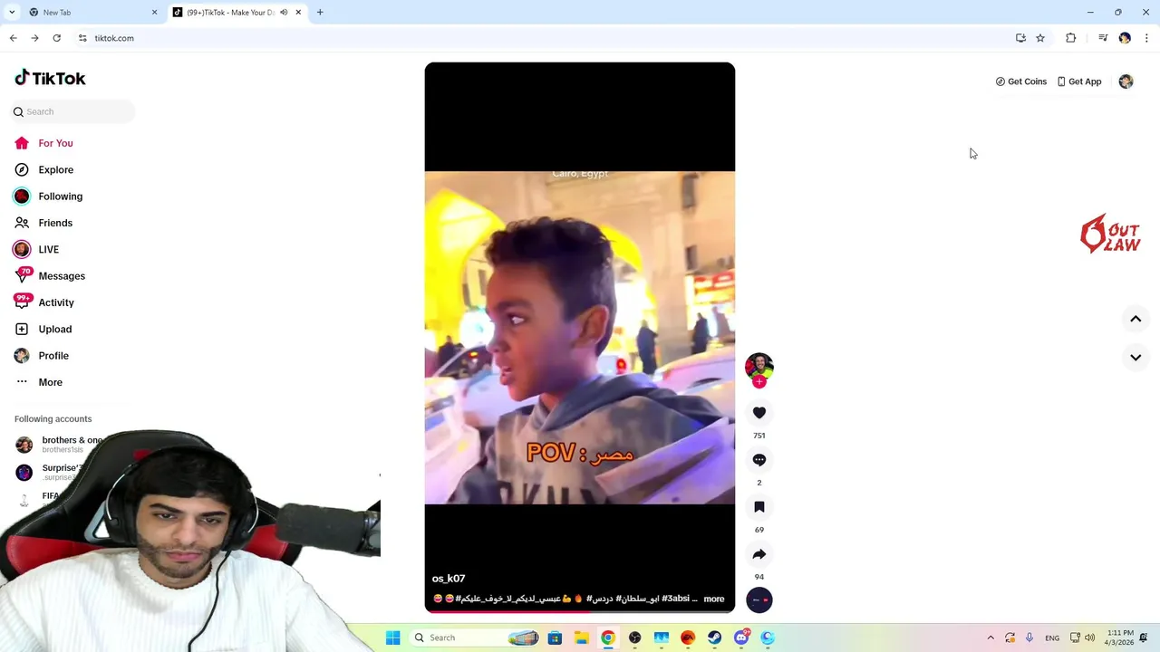Click hashtag #3absi in caption

675,599
